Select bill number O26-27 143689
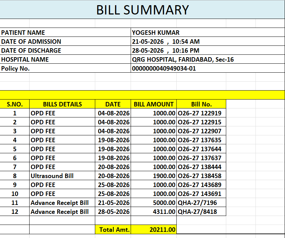The width and height of the screenshot is (285, 238). [201, 185]
